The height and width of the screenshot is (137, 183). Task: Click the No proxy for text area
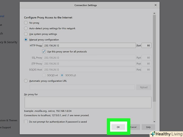tap(88, 102)
